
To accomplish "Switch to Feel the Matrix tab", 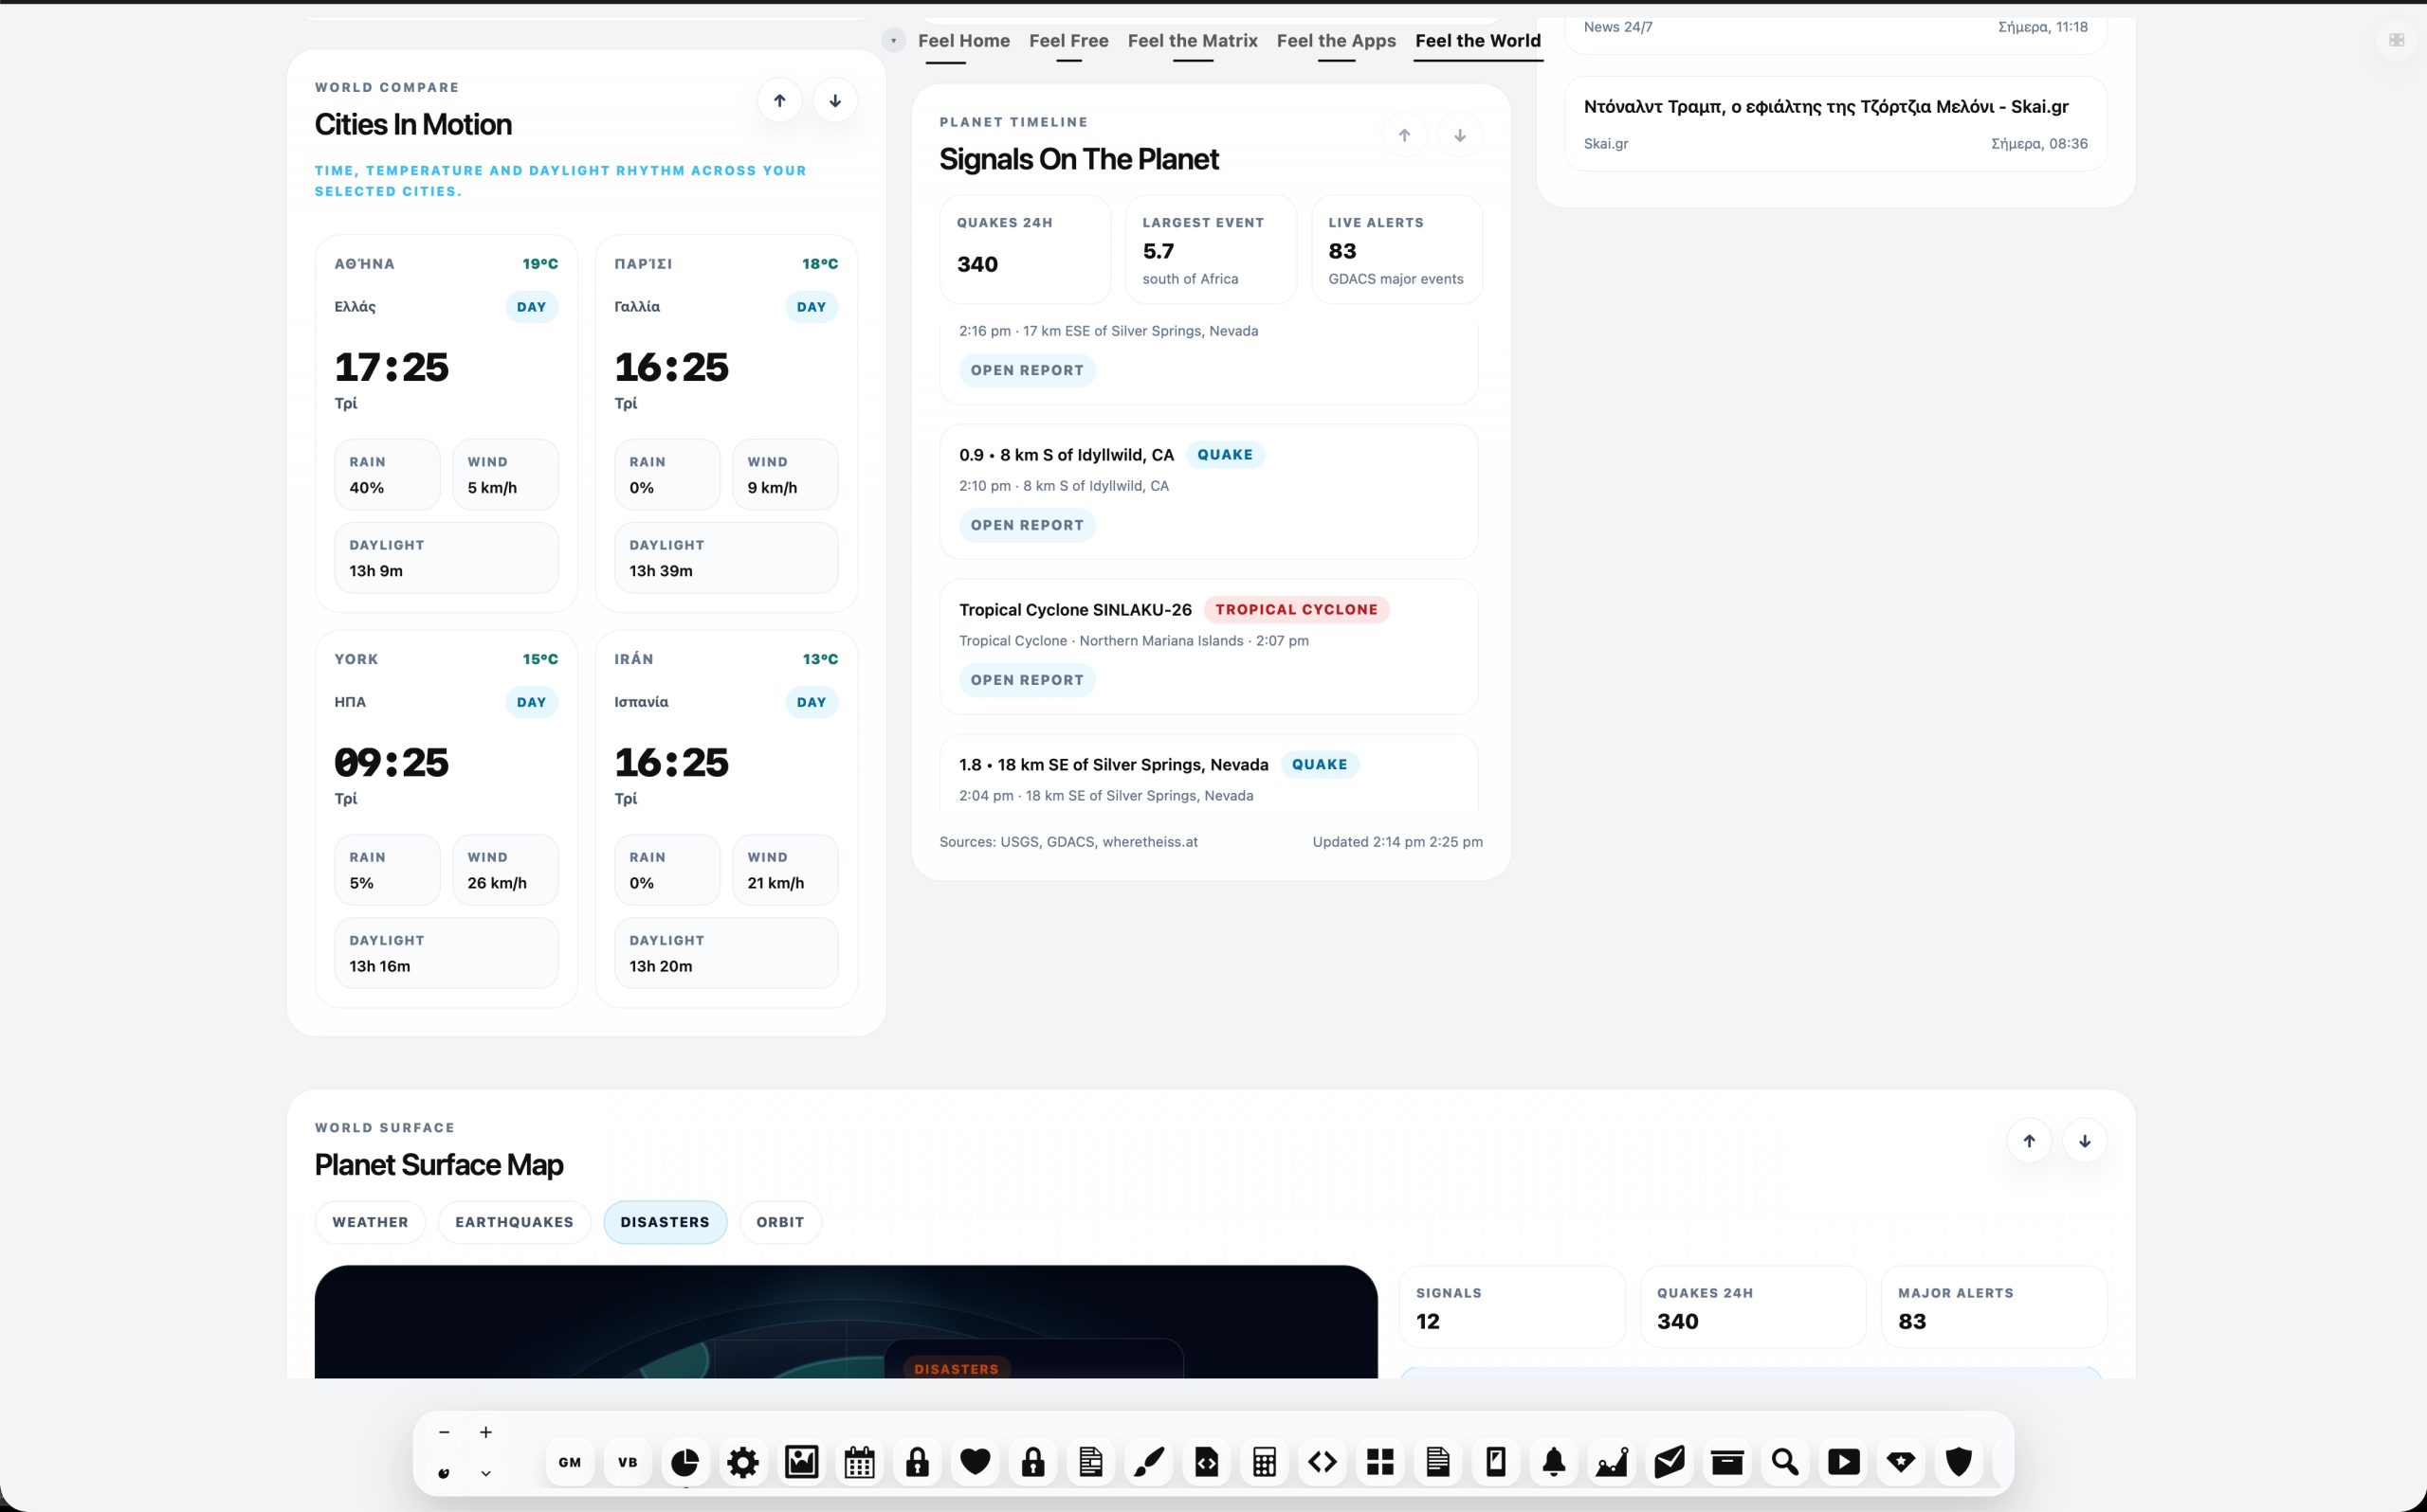I will coord(1193,41).
